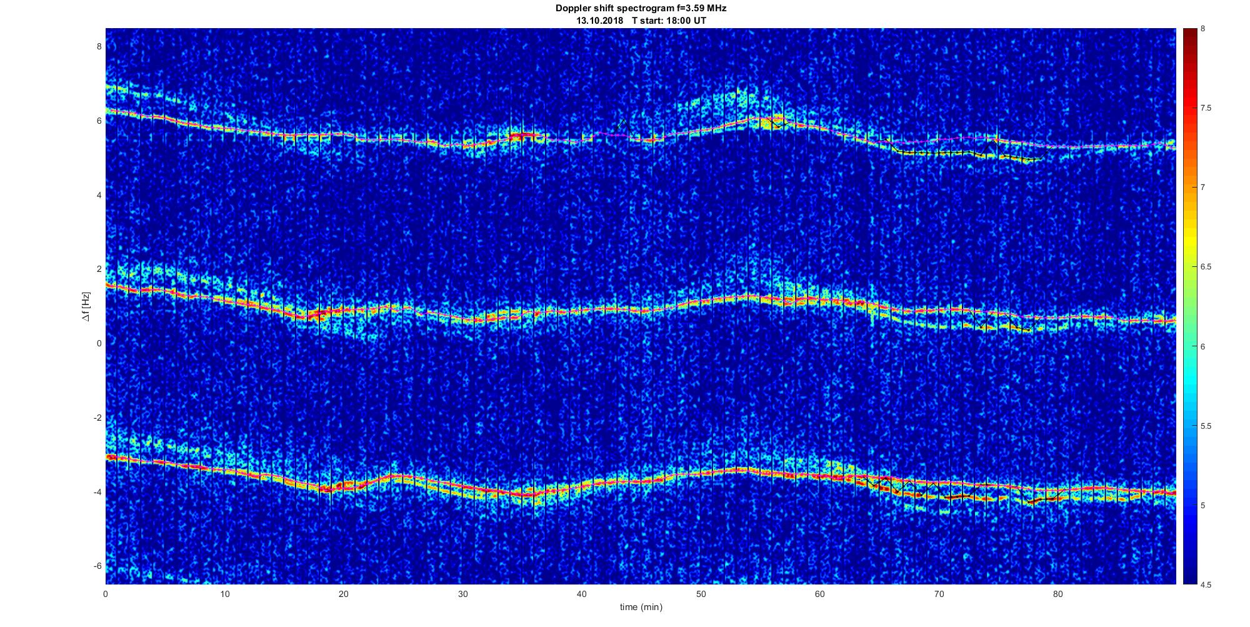Image resolution: width=1250 pixels, height=627 pixels.
Task: Click the y-axis tick label '-4'
Action: 97,492
